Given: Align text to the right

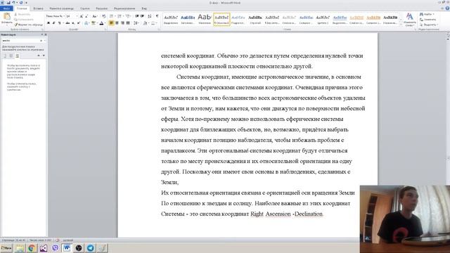Looking at the screenshot, I should pos(122,23).
